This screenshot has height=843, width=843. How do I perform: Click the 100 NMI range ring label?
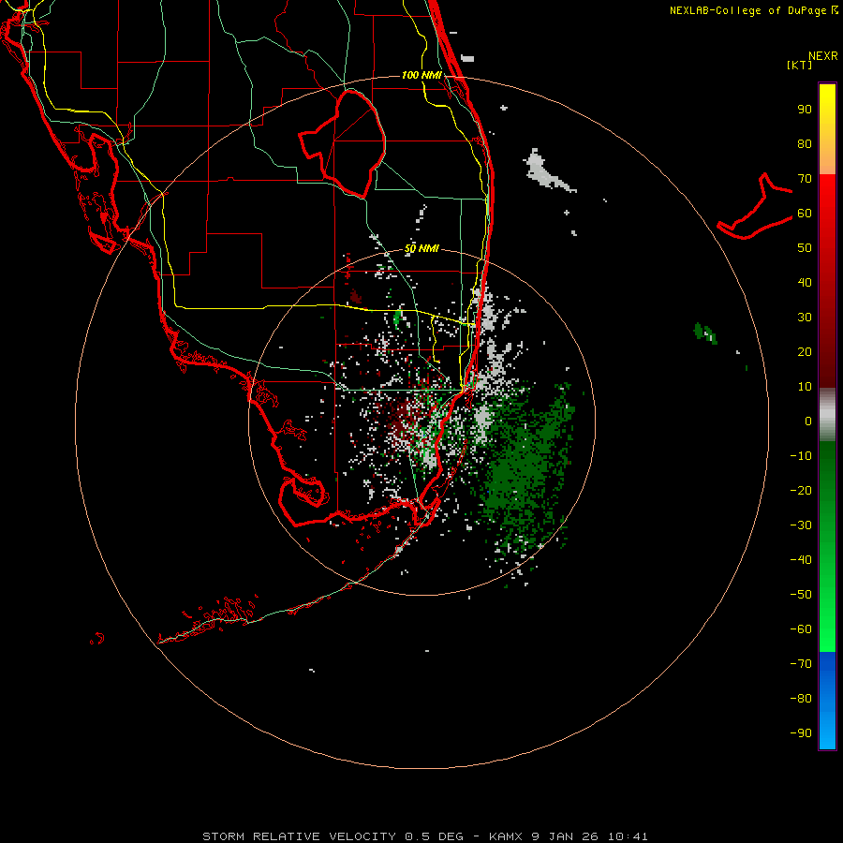tap(421, 75)
